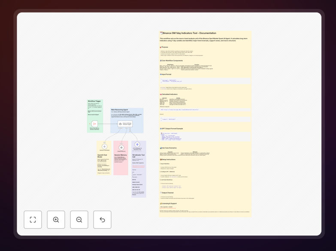Click the GPT Output Format Example heading
The height and width of the screenshot is (251, 336).
pyautogui.click(x=171, y=129)
